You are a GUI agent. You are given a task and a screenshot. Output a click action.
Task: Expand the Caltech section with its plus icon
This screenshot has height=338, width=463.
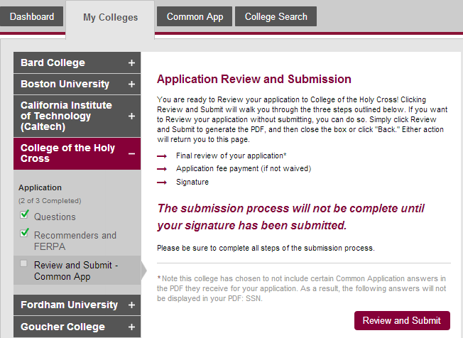[131, 116]
